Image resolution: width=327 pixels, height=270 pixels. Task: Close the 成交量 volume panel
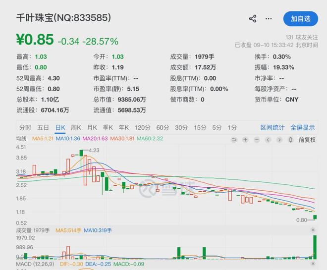(x=313, y=230)
